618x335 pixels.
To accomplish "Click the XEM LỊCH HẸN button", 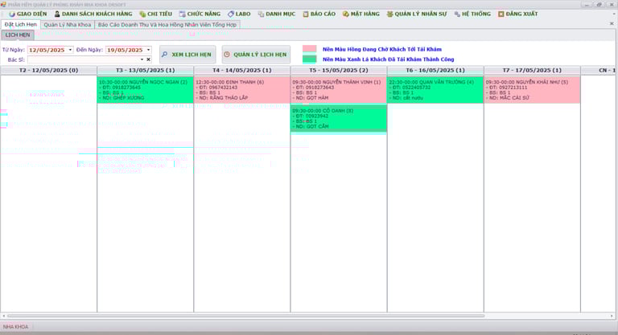I will click(x=187, y=55).
